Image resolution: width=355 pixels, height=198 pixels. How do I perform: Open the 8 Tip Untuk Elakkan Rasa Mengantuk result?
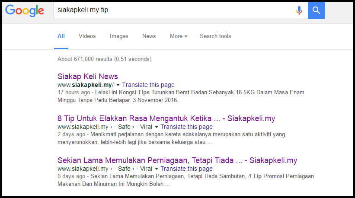coord(166,118)
